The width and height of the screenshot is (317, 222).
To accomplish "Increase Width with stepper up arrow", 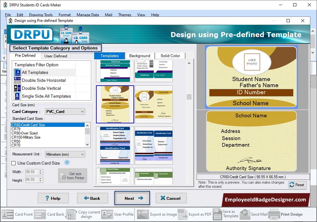I will coord(41,171).
